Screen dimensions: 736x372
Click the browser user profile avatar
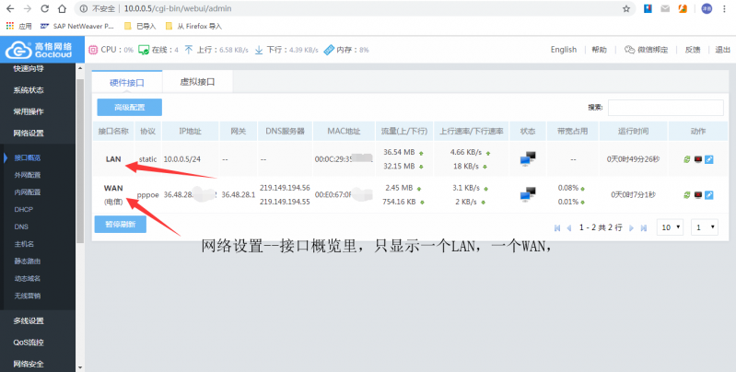[707, 8]
